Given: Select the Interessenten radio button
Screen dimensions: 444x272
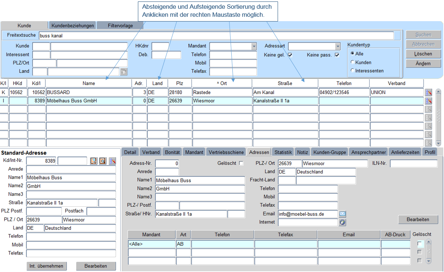Looking at the screenshot, I should [x=352, y=71].
